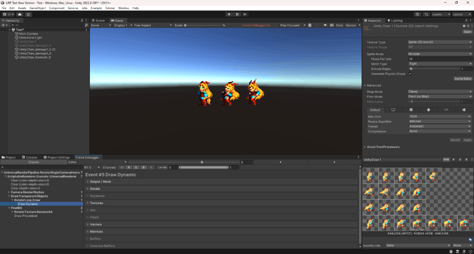474x254 pixels.
Task: Select Main Camera in Hierarchy
Action: 28,34
